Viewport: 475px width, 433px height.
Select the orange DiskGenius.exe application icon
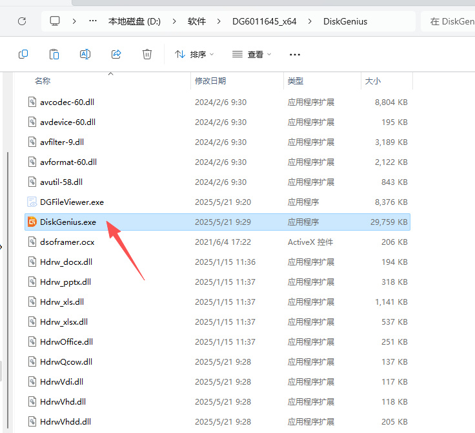(x=32, y=222)
